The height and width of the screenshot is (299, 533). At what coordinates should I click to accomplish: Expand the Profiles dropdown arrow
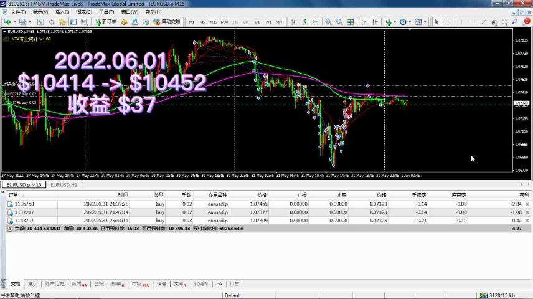point(29,22)
